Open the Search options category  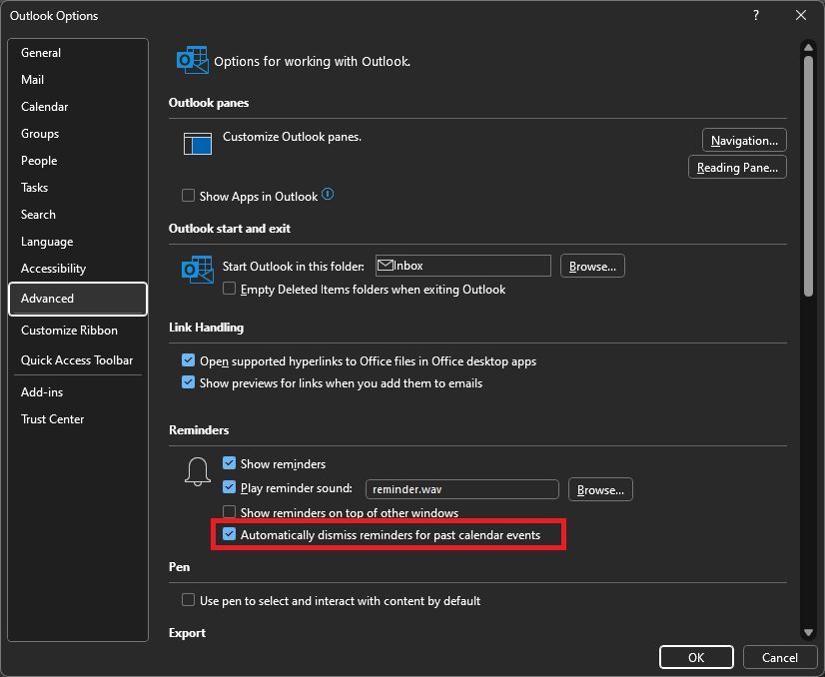tap(78, 214)
